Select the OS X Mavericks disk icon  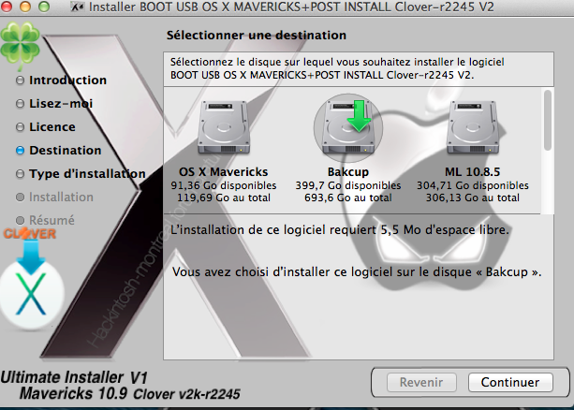coord(224,127)
